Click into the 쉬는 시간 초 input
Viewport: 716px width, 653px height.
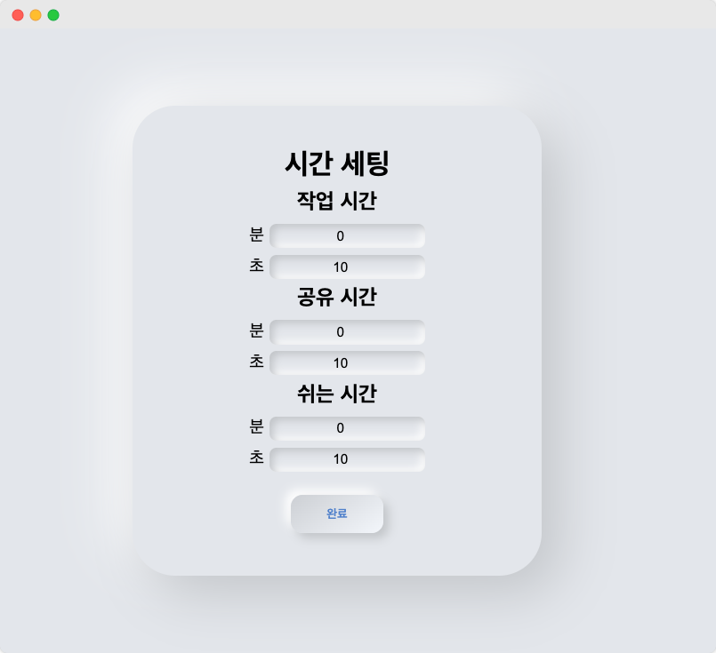(348, 459)
